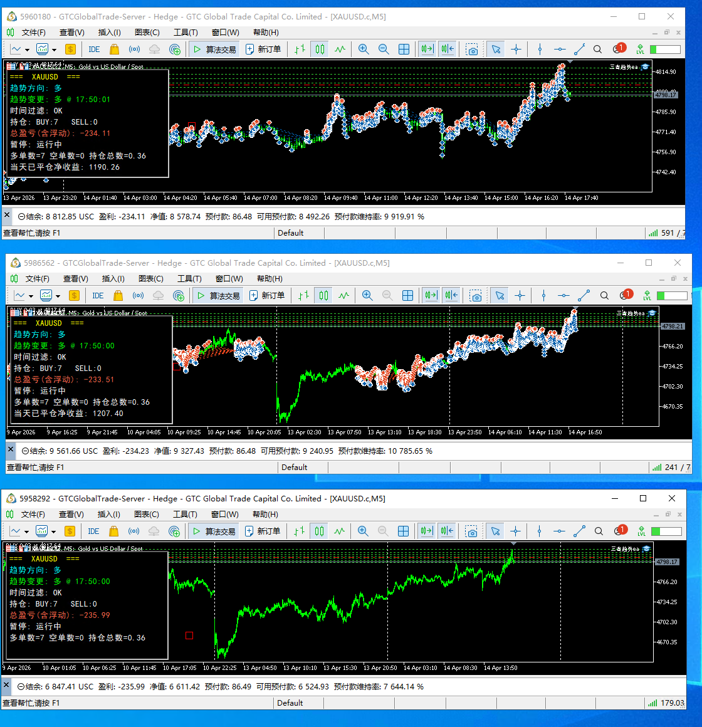Close toolbox panel X in 5986562 window
This screenshot has height=727, width=702.
pos(11,449)
